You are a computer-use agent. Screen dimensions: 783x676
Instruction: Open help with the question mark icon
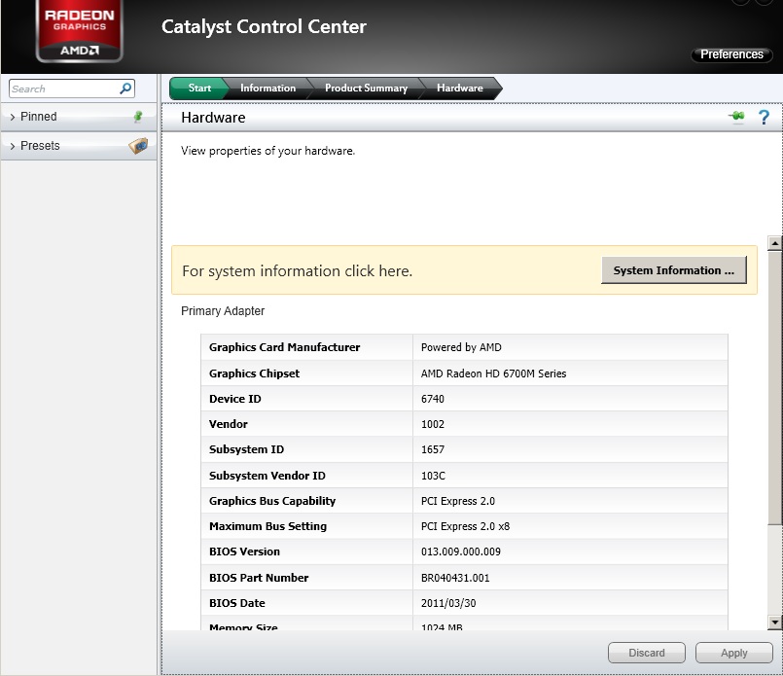764,118
